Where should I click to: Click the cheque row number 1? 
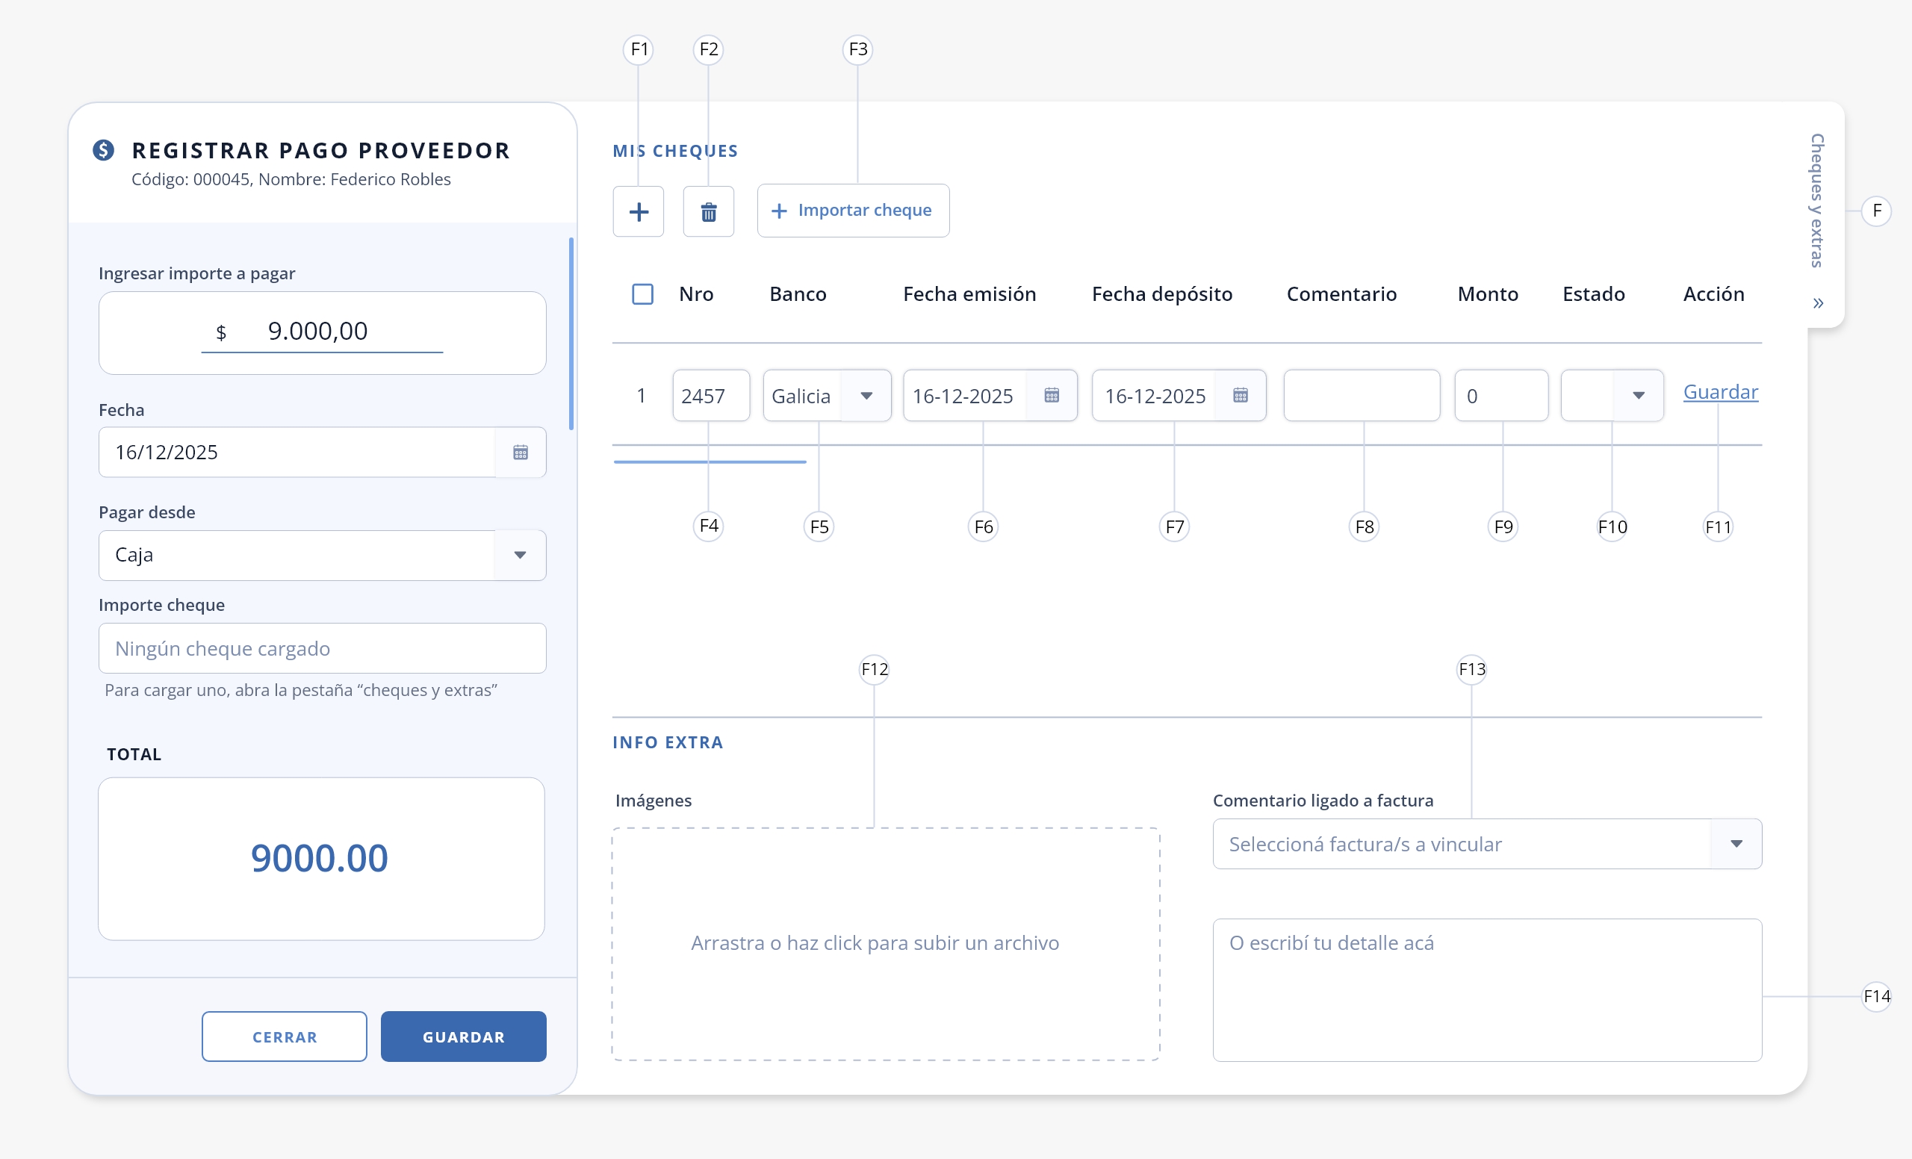click(641, 396)
